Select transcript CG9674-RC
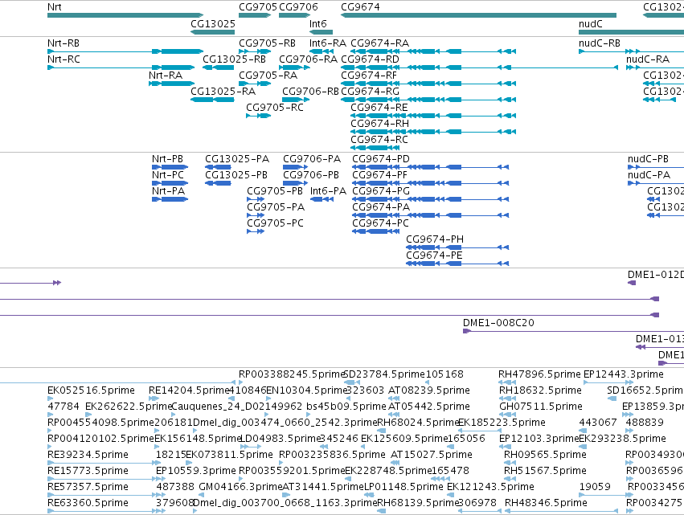Image resolution: width=684 pixels, height=515 pixels. [375, 149]
